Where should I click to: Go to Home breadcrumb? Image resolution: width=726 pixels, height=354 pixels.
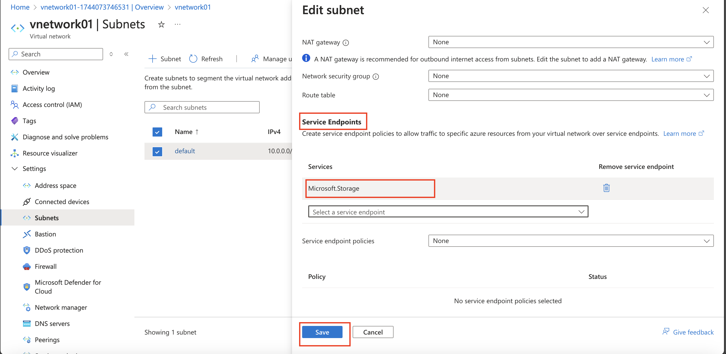pyautogui.click(x=20, y=7)
